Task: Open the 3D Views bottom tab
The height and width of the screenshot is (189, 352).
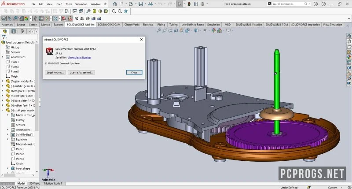Action: (34, 183)
